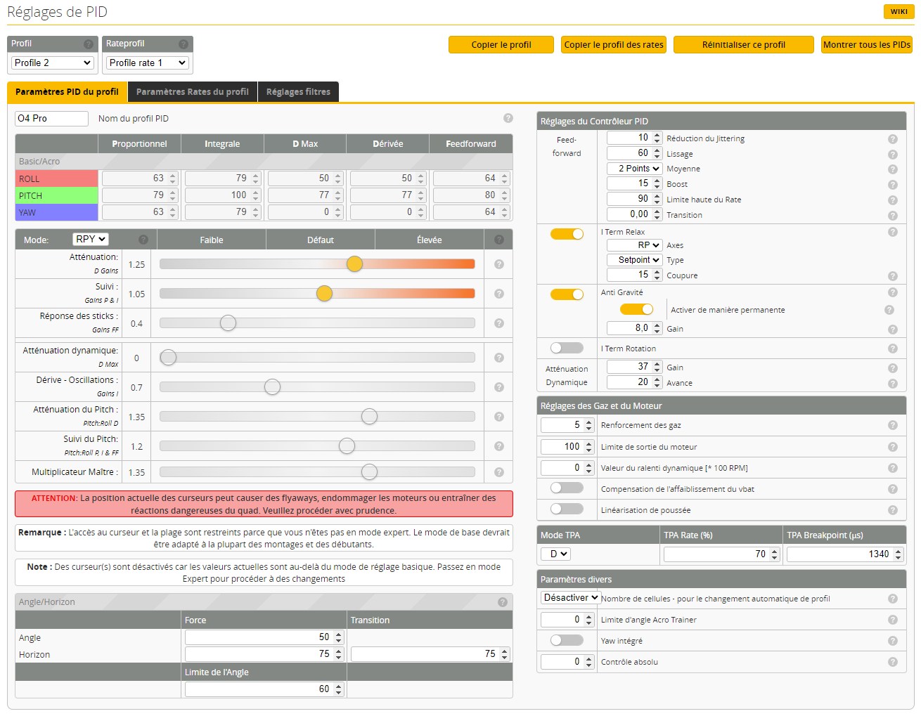The image size is (921, 716).
Task: Toggle Linéarisation de poussée switch
Action: pyautogui.click(x=567, y=509)
